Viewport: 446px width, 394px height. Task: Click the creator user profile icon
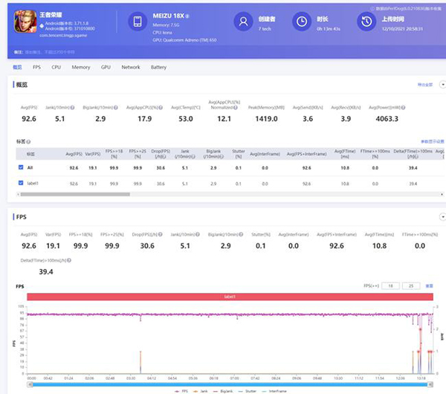(244, 22)
